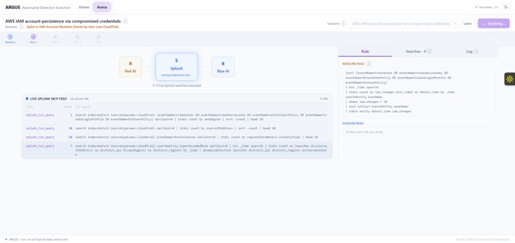Go to the Home tab
515x243 pixels.
84,7
